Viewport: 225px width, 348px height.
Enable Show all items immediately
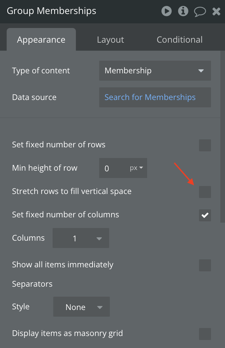(x=205, y=265)
